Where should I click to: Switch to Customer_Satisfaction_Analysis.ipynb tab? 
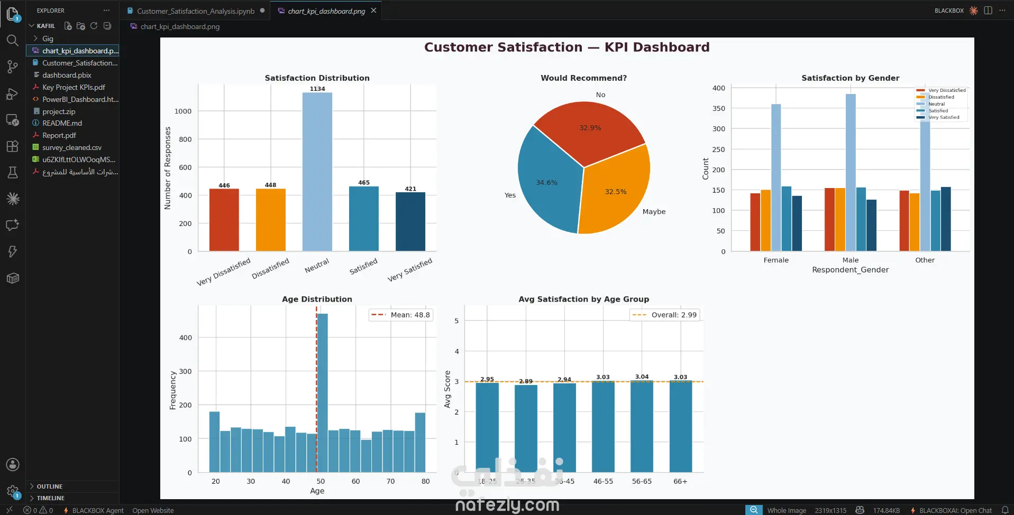pos(195,11)
